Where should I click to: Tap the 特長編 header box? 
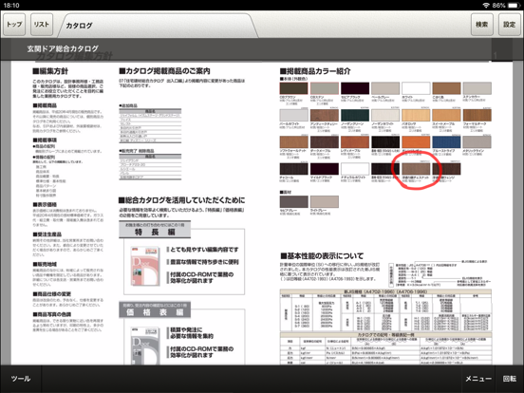click(x=155, y=230)
